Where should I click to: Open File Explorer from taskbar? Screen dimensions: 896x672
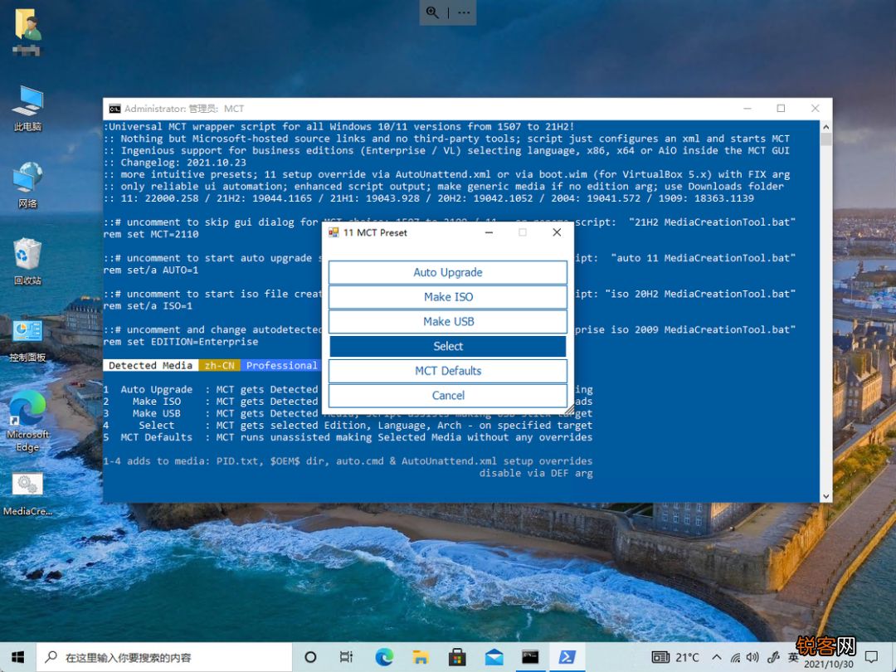(x=421, y=657)
